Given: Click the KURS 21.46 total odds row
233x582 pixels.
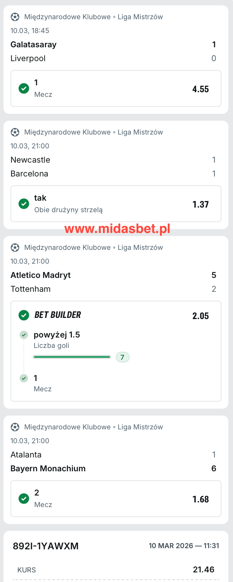Looking at the screenshot, I should tap(116, 570).
